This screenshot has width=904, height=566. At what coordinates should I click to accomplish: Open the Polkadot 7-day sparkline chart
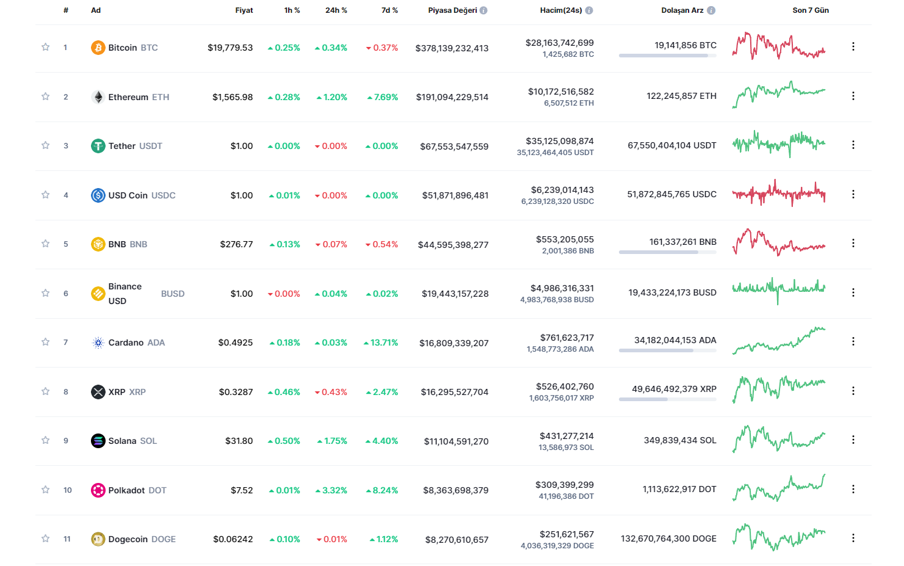click(x=779, y=488)
